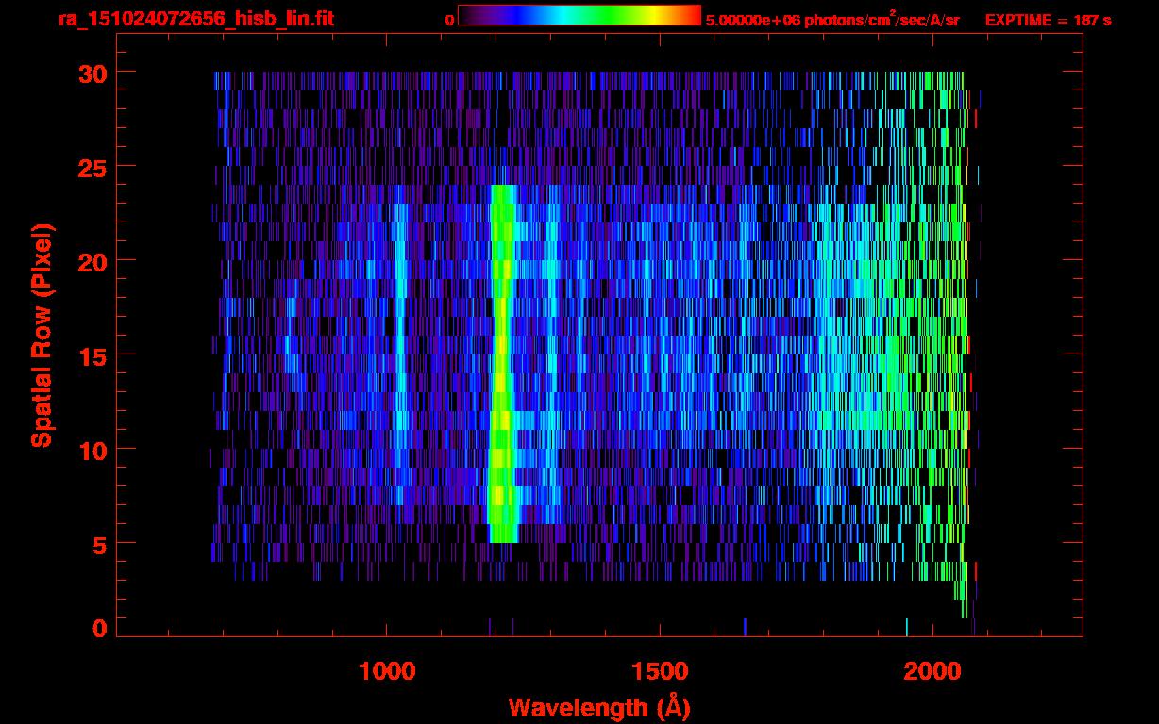This screenshot has width=1159, height=724.
Task: Click the bright yellow-green emission line near 1216 Å
Action: pyautogui.click(x=503, y=363)
